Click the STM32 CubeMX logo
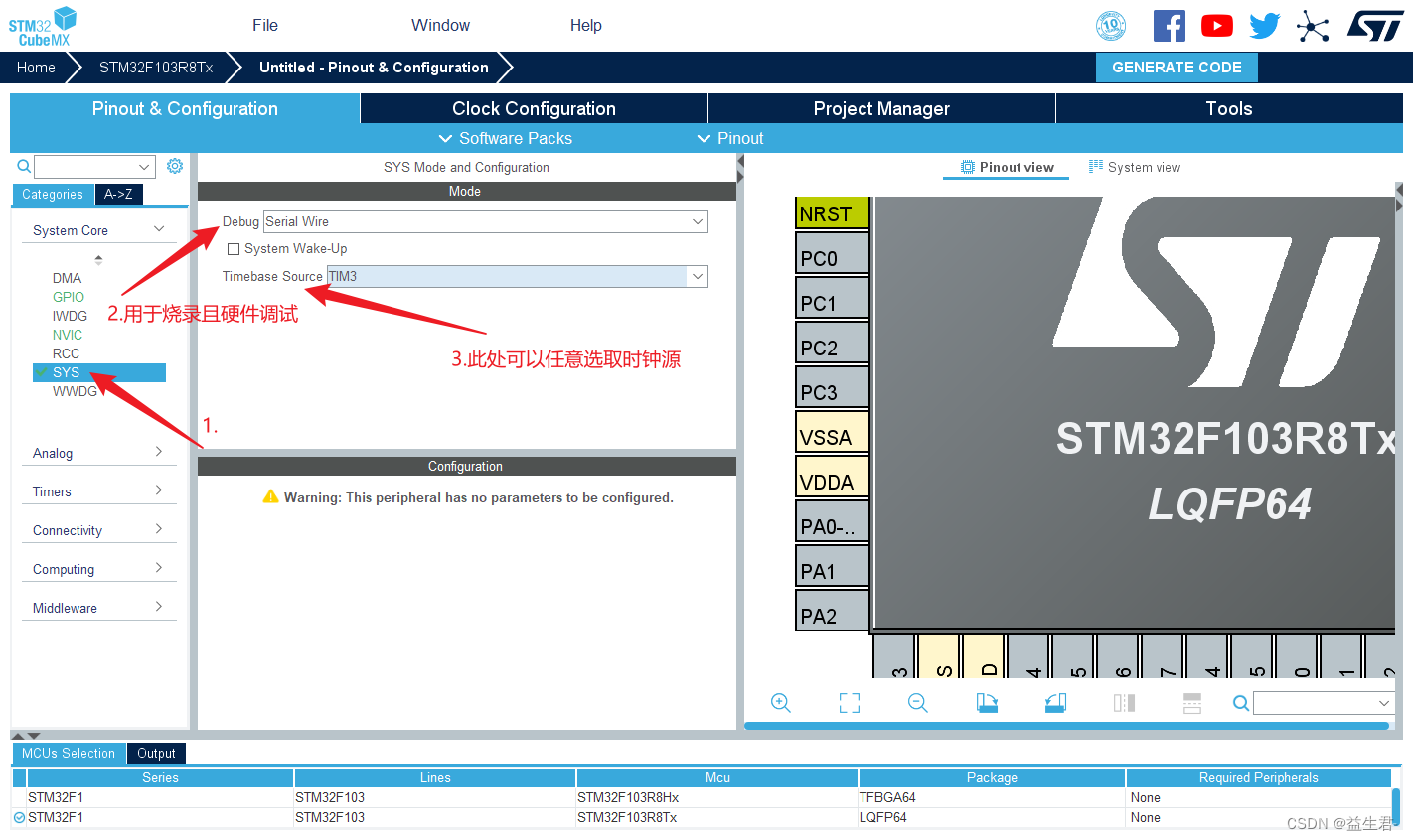Image resolution: width=1413 pixels, height=840 pixels. click(43, 26)
